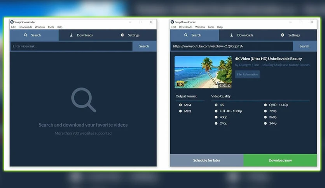325x188 pixels.
Task: Open the Window menu in the left window
Action: 40,27
